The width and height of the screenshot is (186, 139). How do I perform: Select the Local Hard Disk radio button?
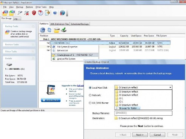[x=90, y=88]
